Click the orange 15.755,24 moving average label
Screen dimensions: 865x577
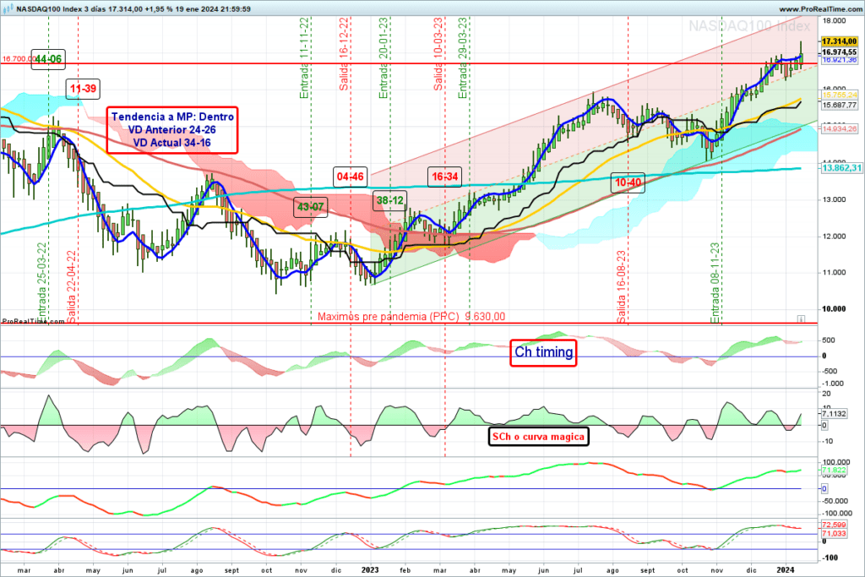coord(839,95)
